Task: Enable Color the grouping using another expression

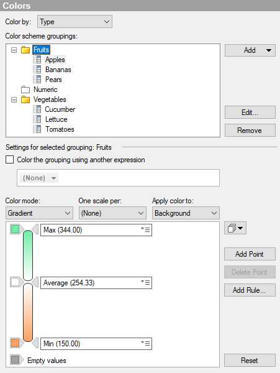Action: (9, 160)
